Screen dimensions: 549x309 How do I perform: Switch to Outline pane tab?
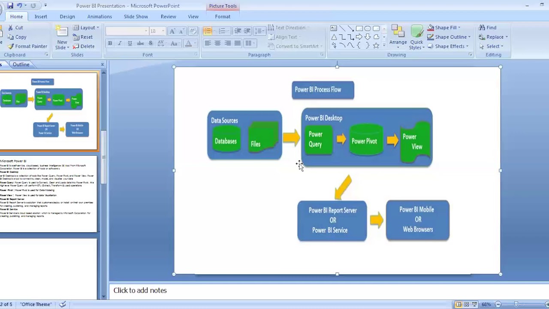[21, 64]
